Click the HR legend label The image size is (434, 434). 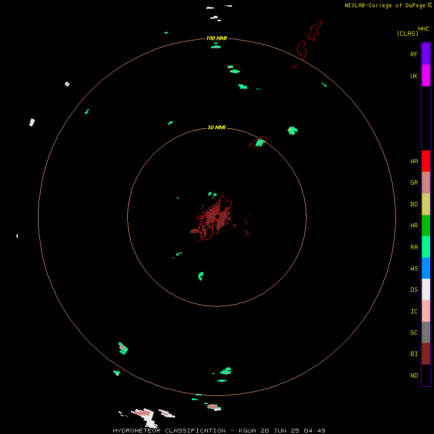(x=414, y=226)
